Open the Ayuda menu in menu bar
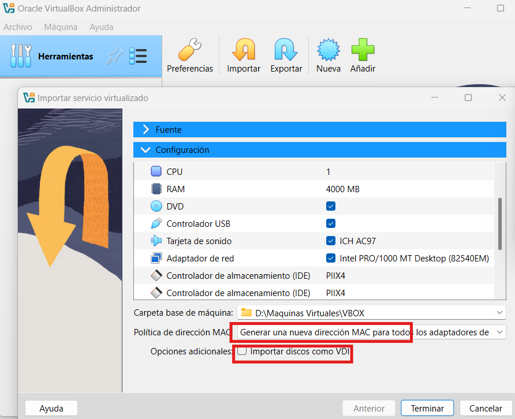515x419 pixels. [x=102, y=27]
